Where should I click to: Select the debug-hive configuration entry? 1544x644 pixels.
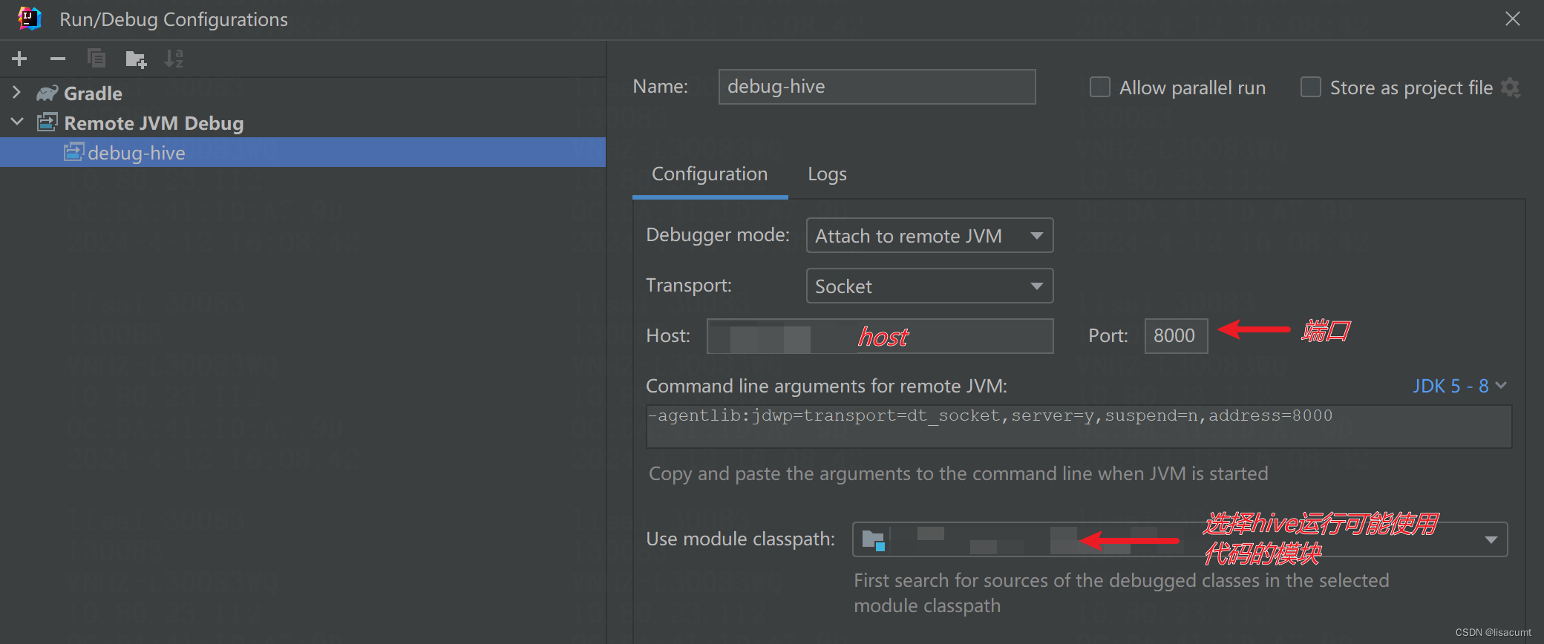[303, 152]
